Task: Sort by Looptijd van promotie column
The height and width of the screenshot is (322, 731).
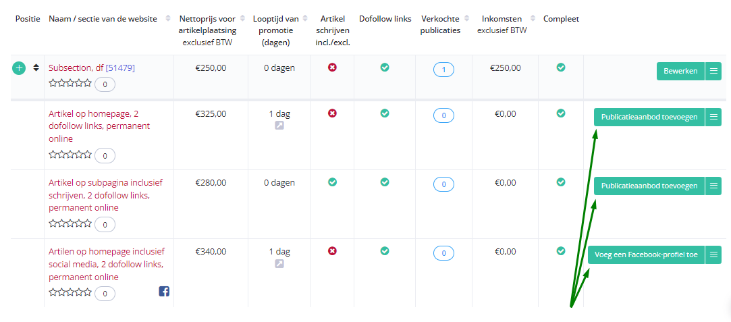Action: point(305,19)
